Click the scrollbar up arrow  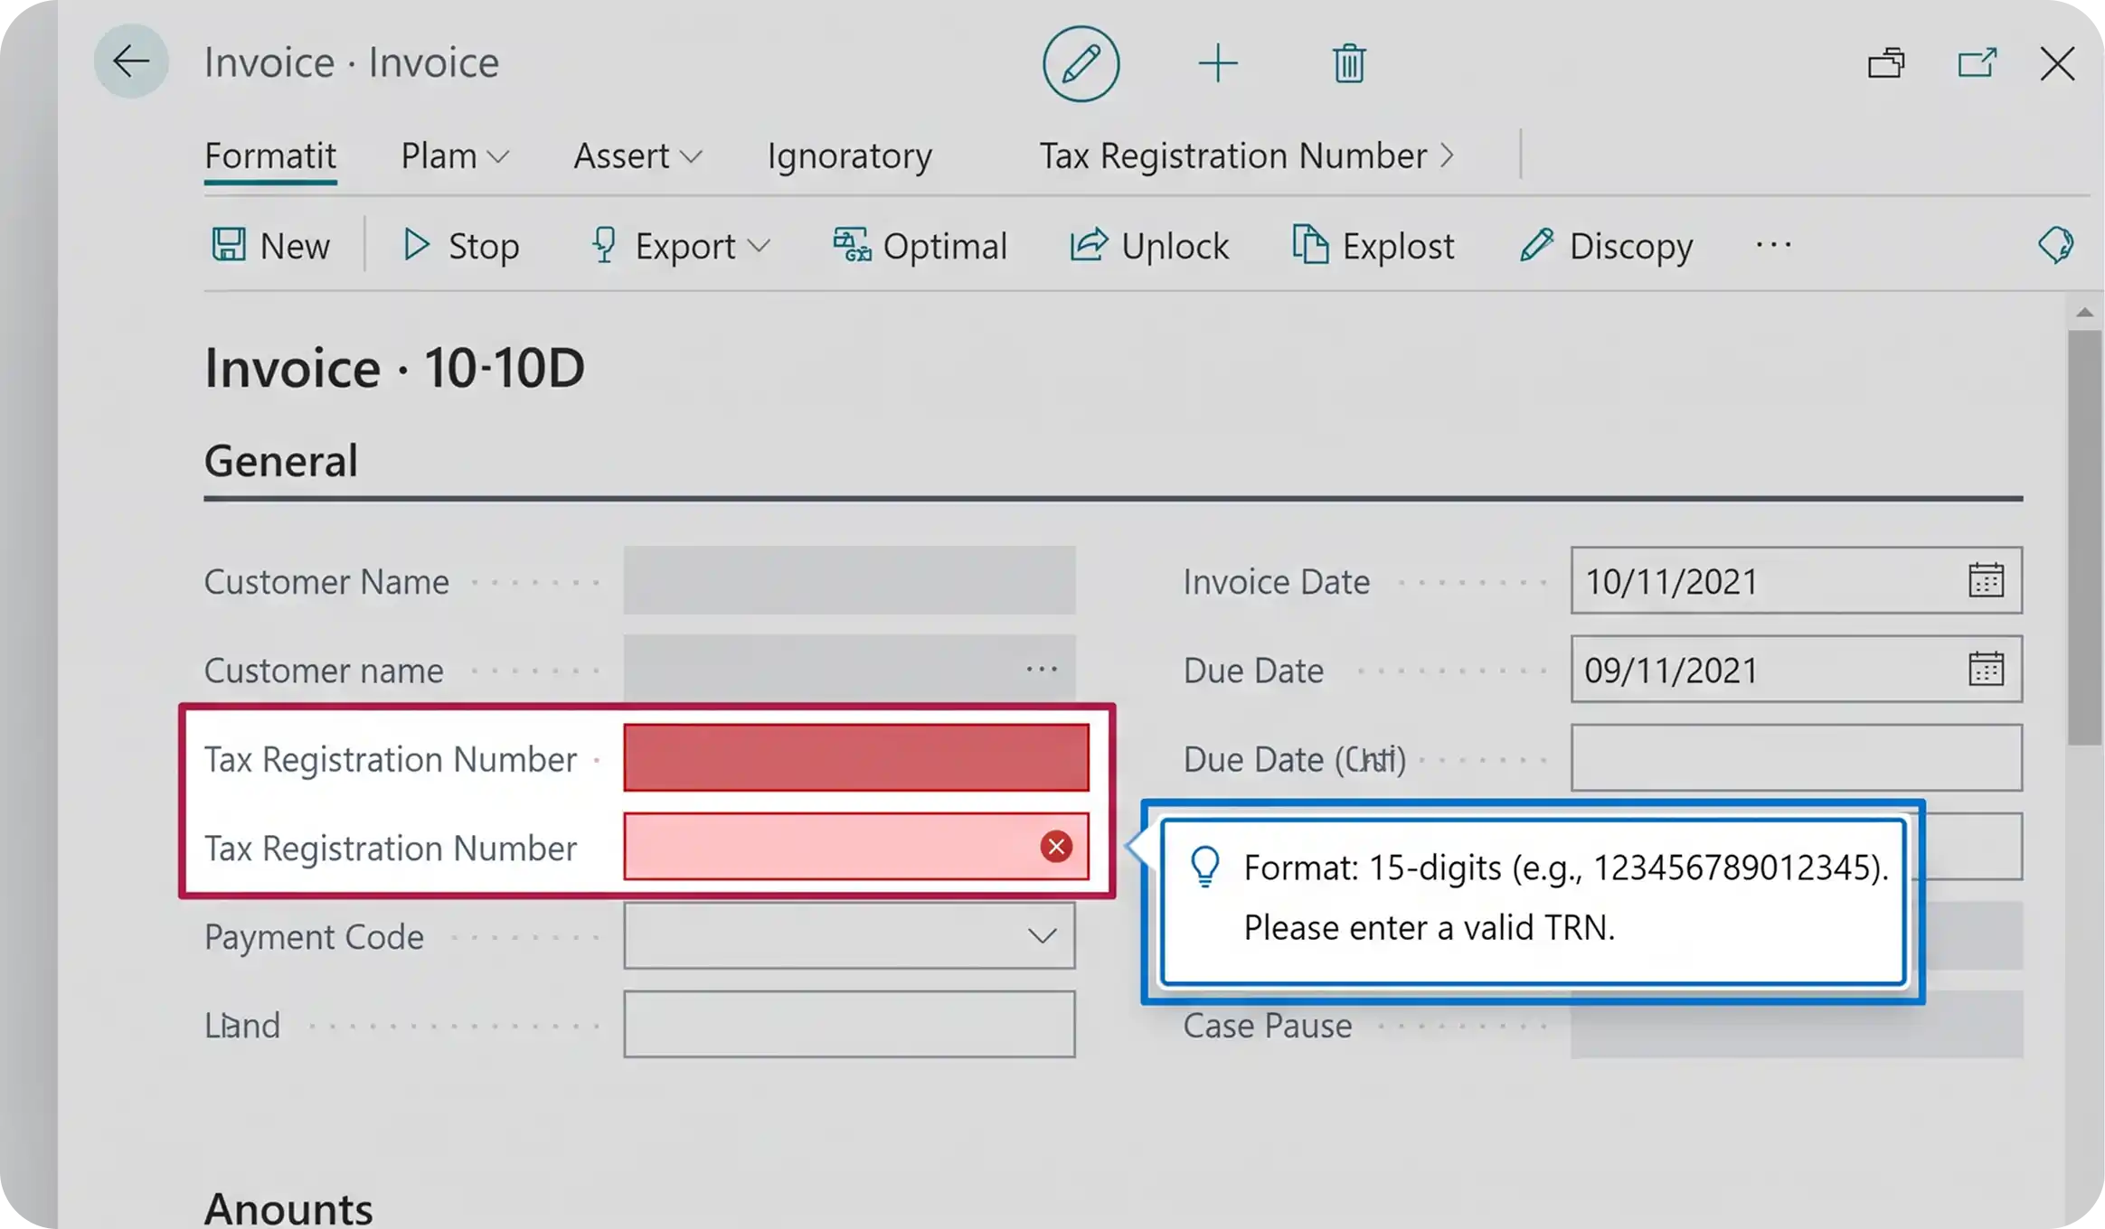[x=2085, y=313]
